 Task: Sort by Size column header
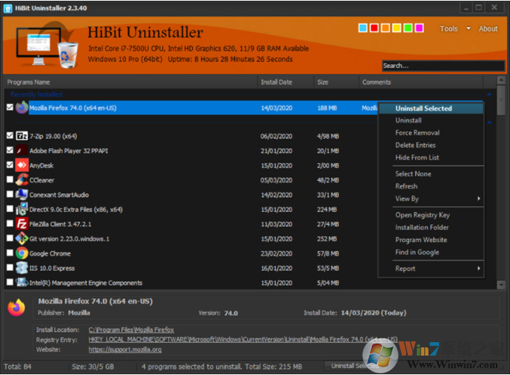(336, 82)
